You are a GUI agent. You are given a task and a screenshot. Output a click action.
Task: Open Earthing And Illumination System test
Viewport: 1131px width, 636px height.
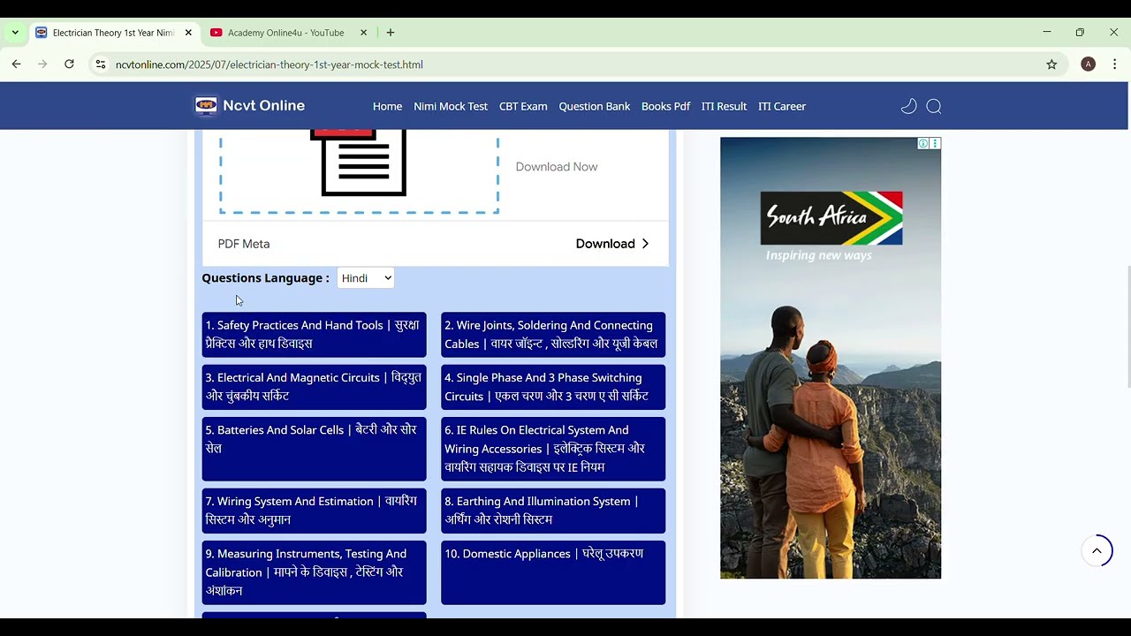coord(553,511)
